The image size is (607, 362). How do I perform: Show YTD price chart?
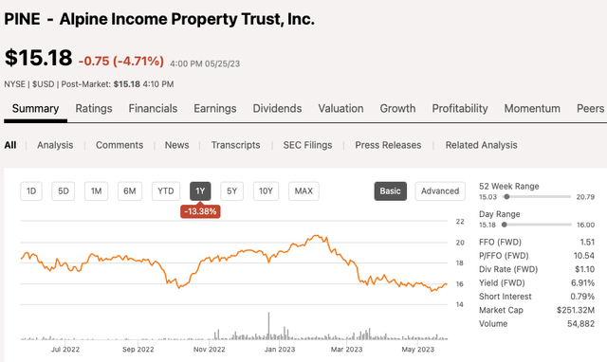point(166,191)
